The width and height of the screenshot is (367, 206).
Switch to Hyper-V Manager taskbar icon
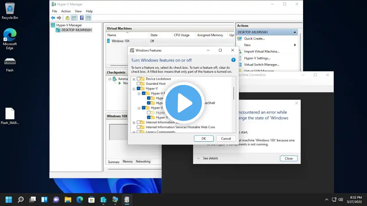coord(103,199)
